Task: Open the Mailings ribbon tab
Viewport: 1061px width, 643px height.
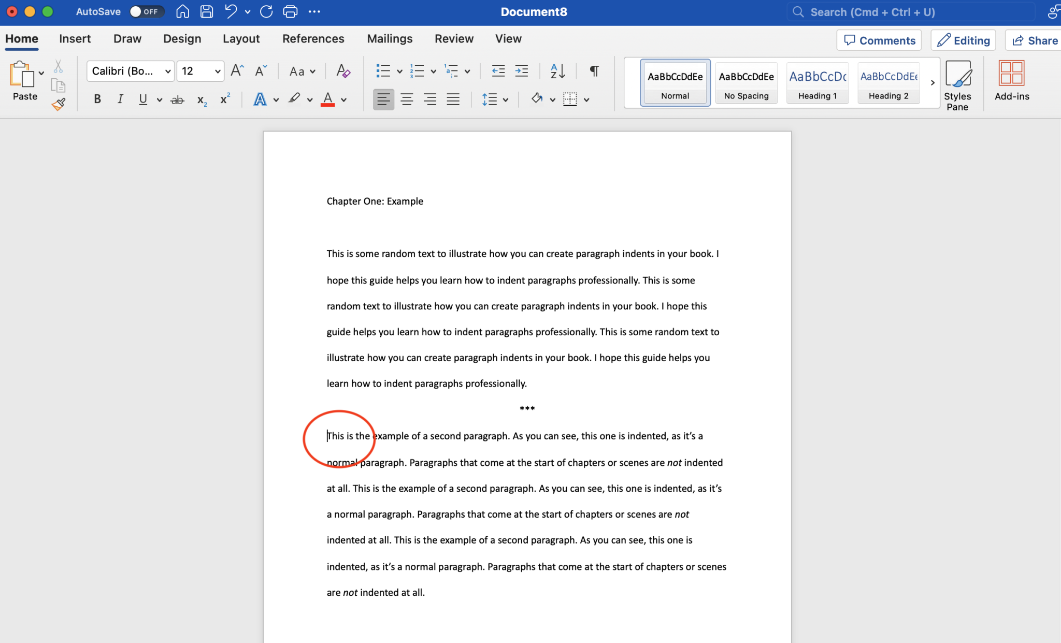Action: tap(389, 38)
